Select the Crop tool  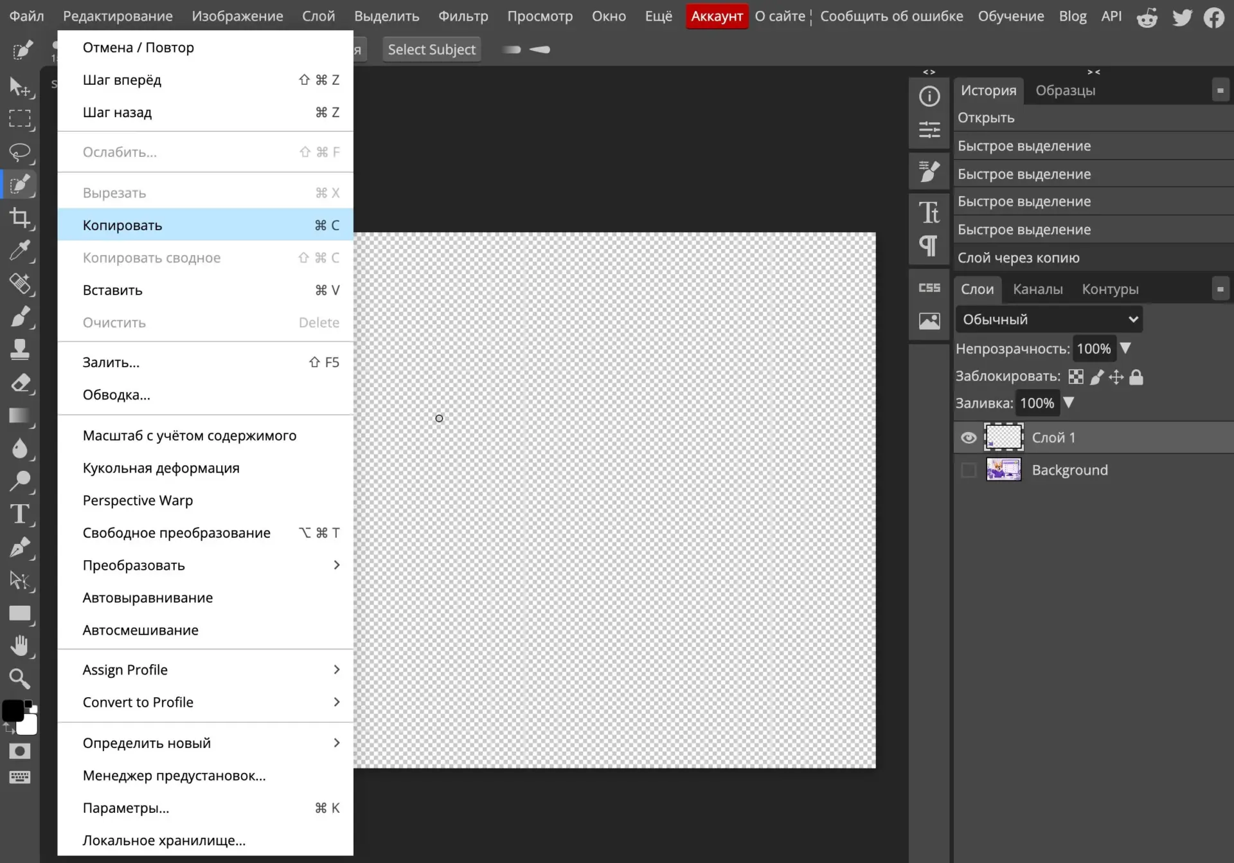point(20,218)
